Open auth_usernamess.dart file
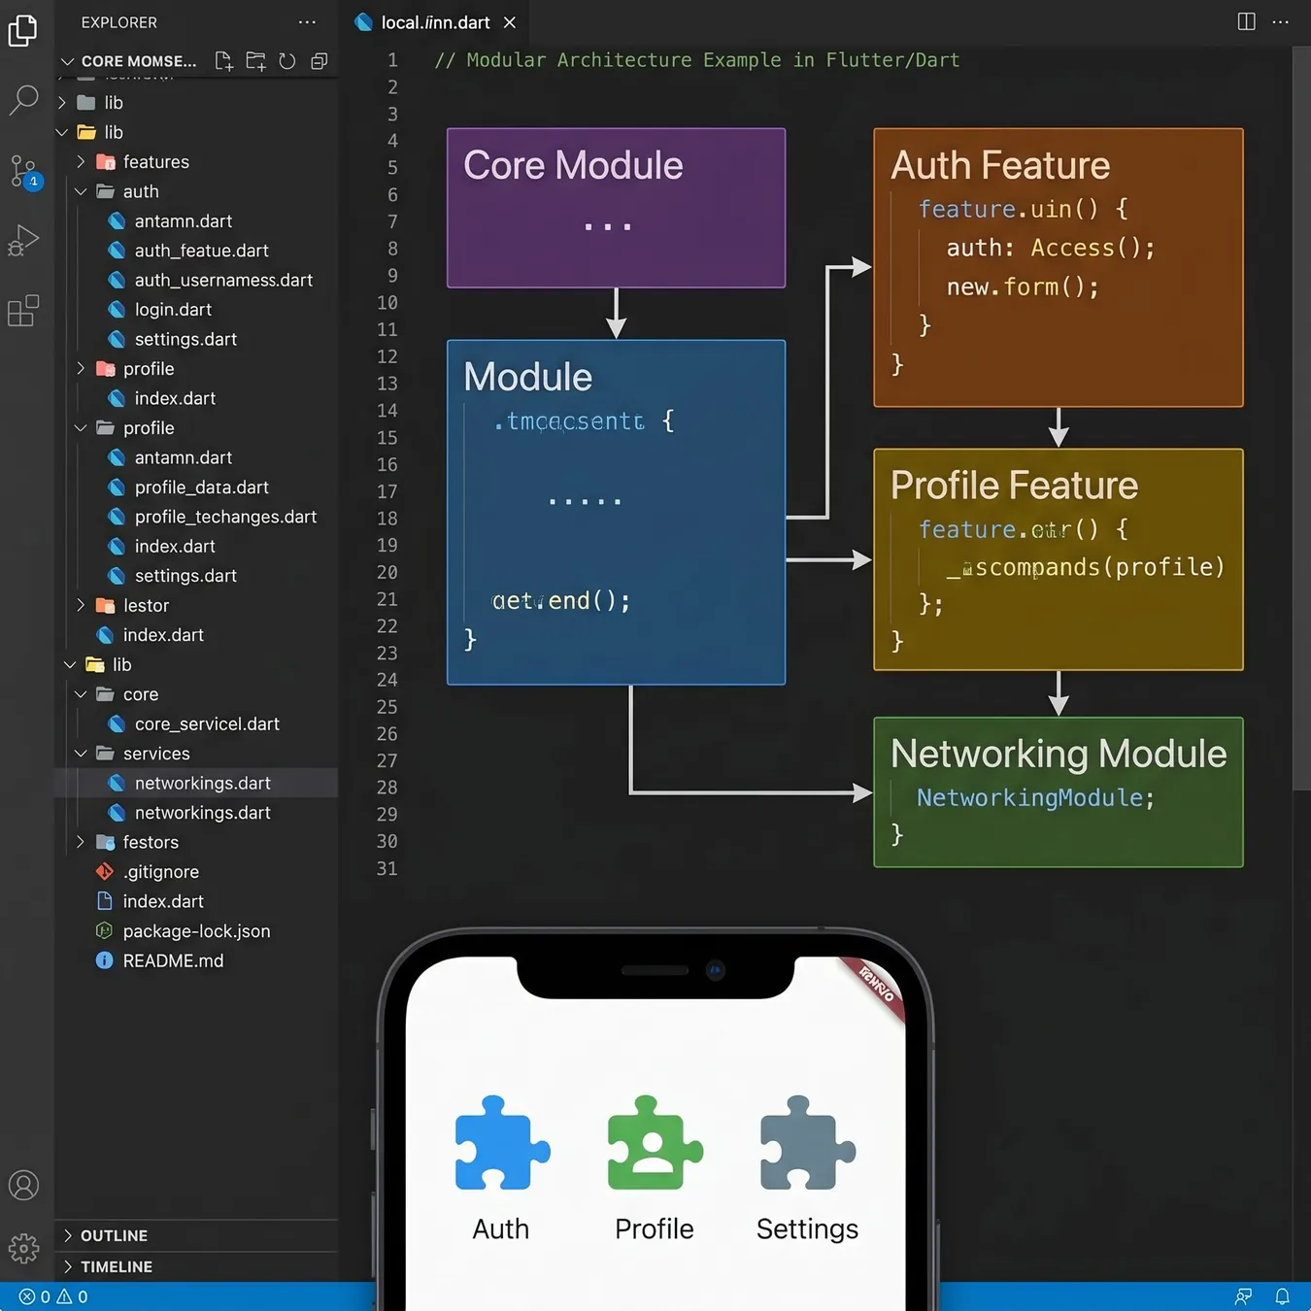 [196, 281]
